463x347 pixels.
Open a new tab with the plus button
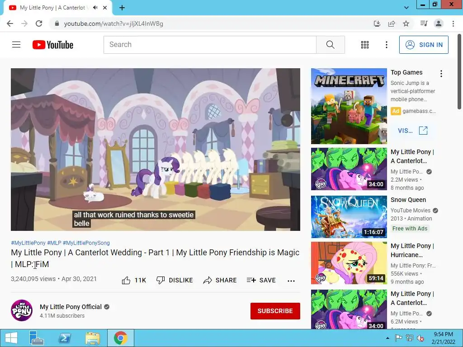122,8
